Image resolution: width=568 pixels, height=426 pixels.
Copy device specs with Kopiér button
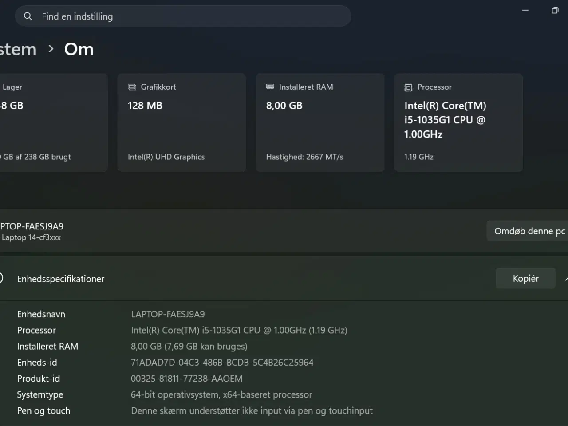tap(525, 279)
